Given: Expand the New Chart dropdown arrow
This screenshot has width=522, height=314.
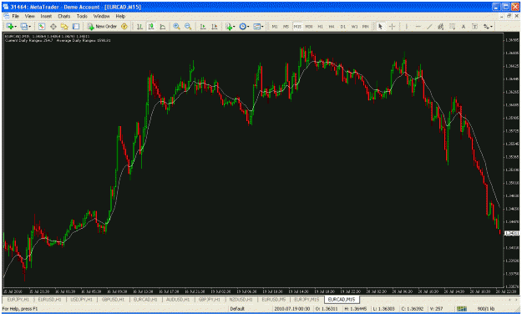Looking at the screenshot, I should (15, 27).
